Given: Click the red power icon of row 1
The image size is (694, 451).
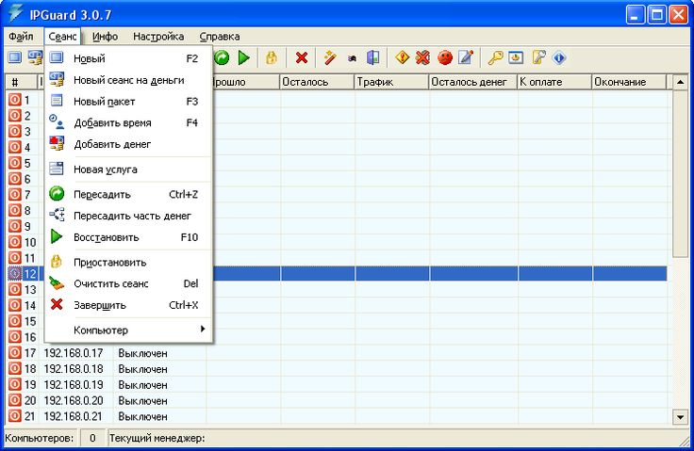Looking at the screenshot, I should click(14, 100).
